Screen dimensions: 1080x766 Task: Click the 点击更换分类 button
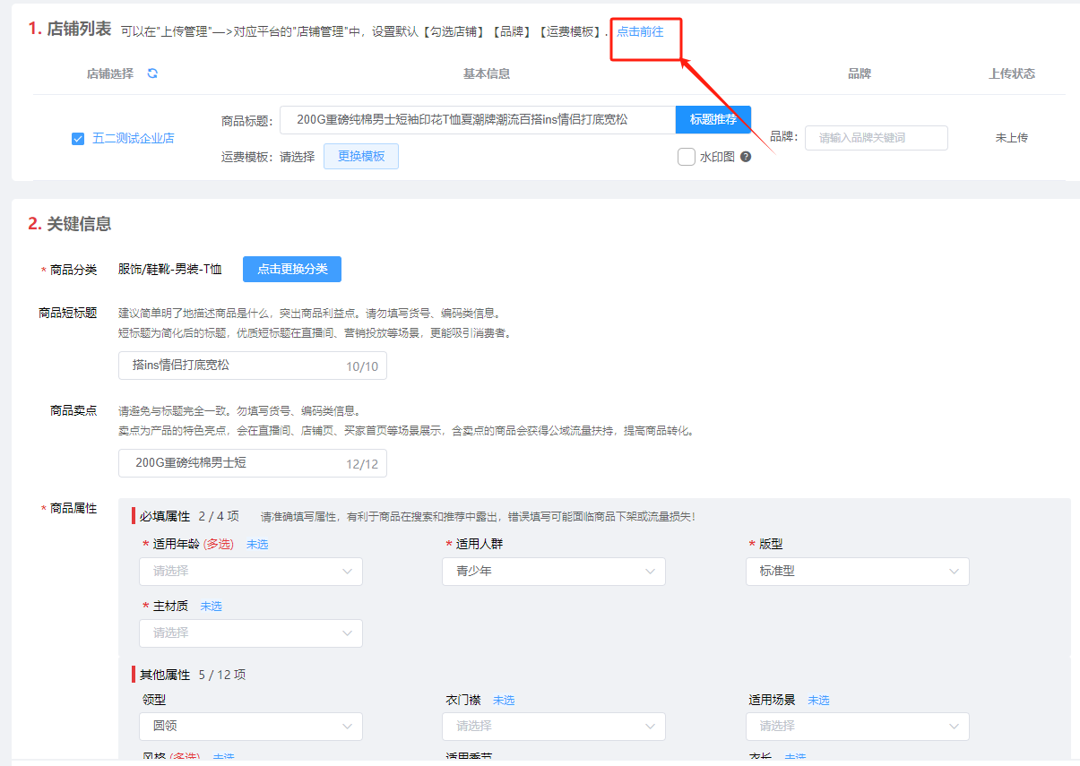coord(292,270)
